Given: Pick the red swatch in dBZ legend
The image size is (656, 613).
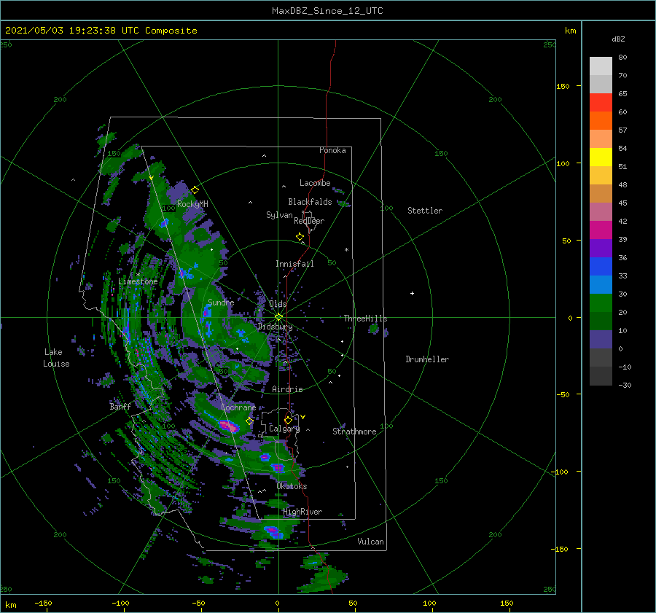Looking at the screenshot, I should click(x=601, y=102).
